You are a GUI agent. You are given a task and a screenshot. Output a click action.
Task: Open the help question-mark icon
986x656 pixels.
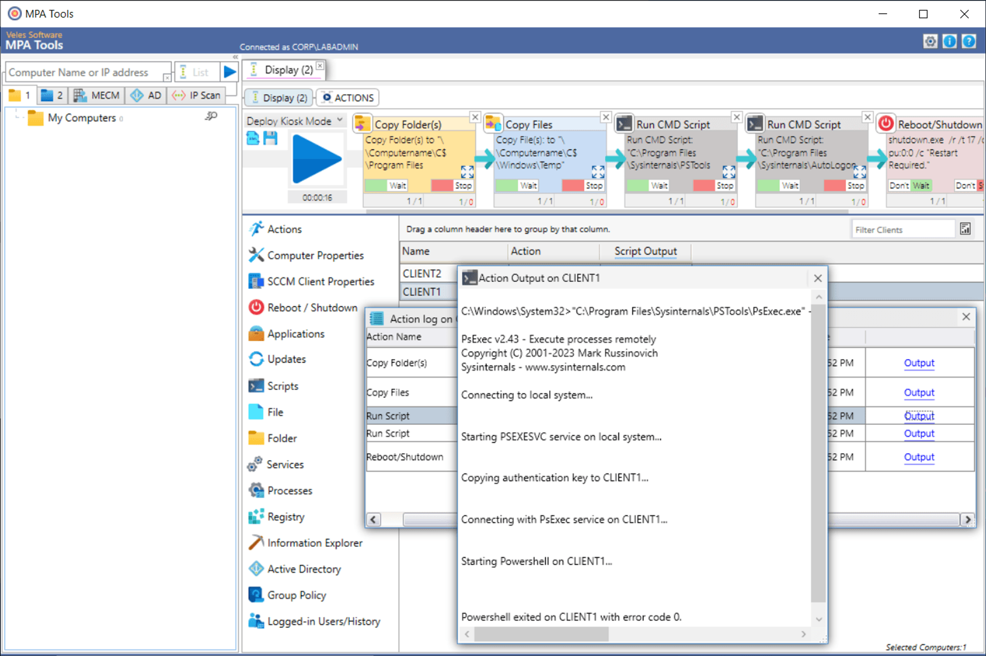969,41
